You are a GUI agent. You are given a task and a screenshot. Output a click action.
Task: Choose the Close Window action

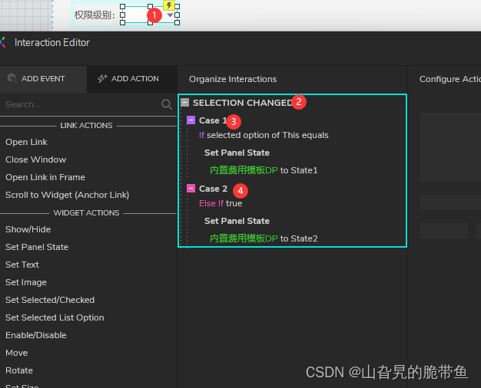tap(35, 159)
